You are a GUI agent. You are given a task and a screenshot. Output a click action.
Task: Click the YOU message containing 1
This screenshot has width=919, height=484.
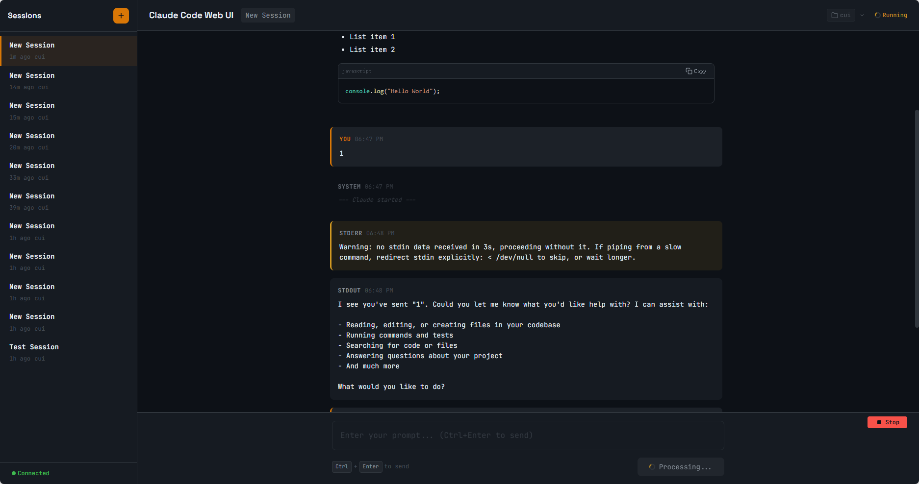pos(526,146)
